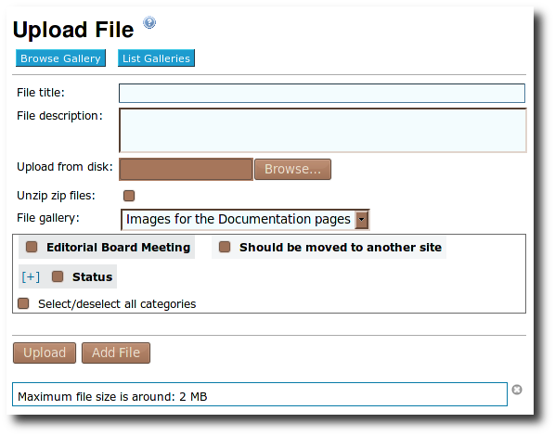
Task: Click the Browse Gallery button
Action: coord(60,58)
